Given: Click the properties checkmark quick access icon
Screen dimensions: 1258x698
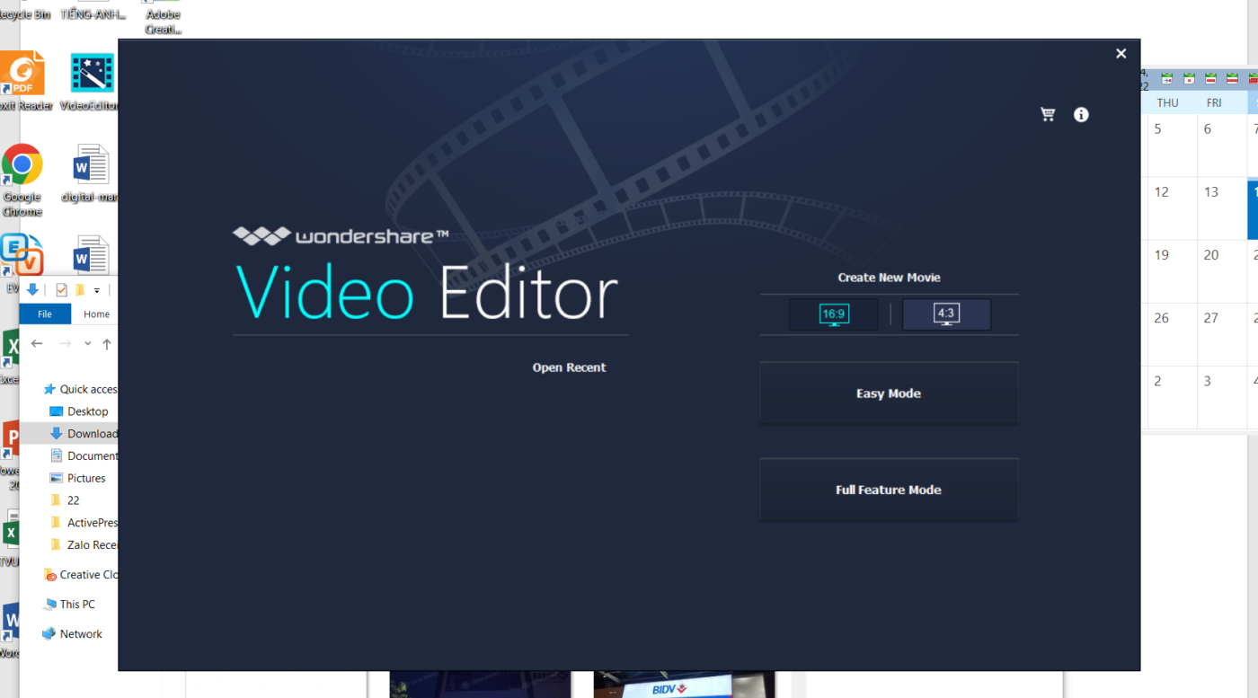Looking at the screenshot, I should pos(61,289).
